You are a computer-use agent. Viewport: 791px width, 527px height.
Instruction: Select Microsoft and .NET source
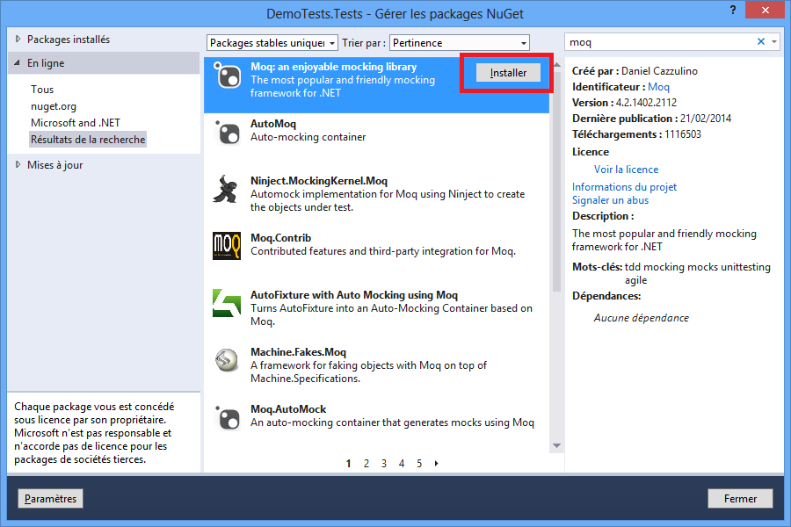click(x=76, y=123)
